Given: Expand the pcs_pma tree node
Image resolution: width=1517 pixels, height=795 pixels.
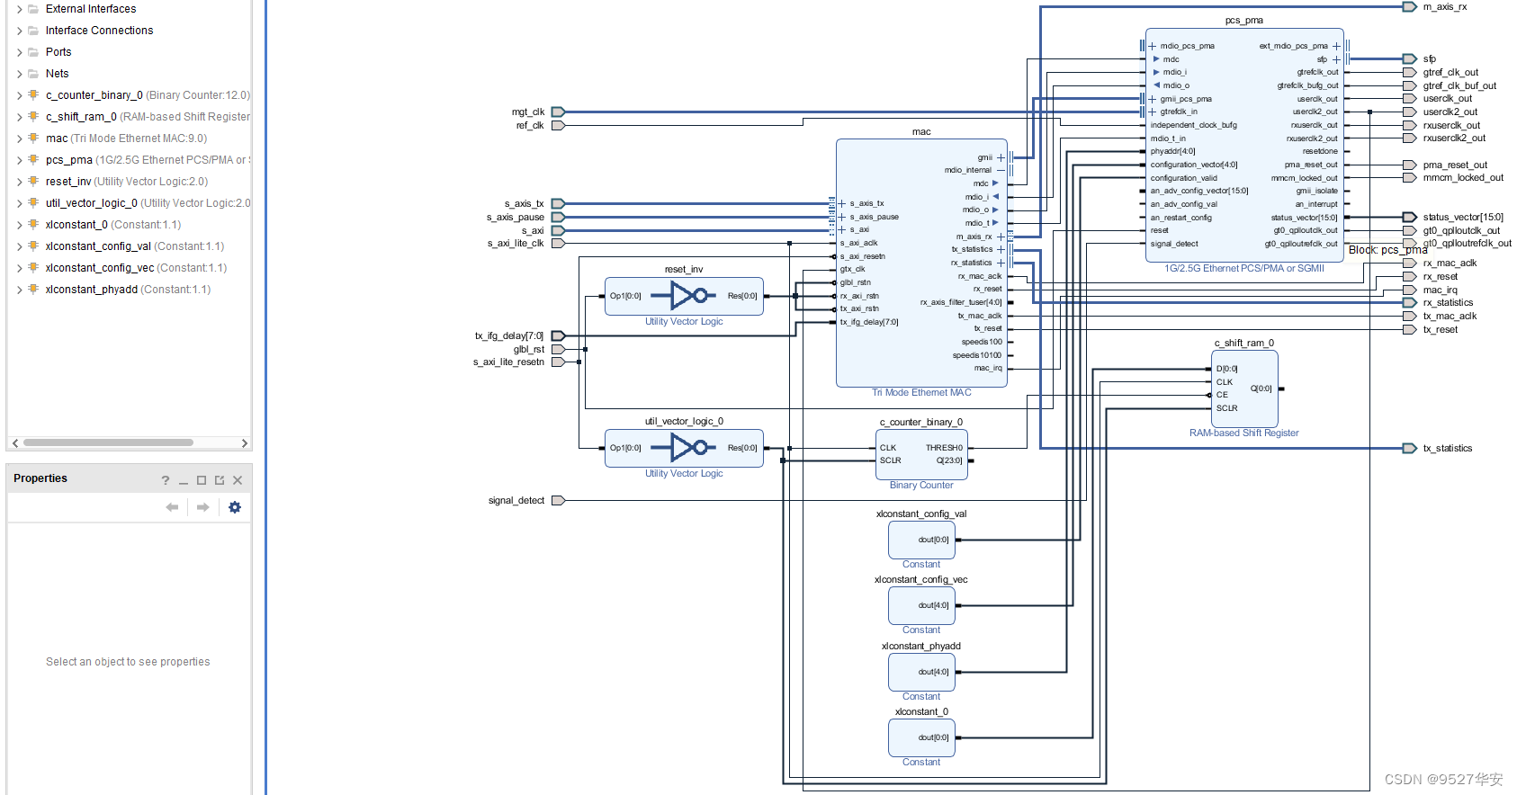Looking at the screenshot, I should click(x=20, y=160).
